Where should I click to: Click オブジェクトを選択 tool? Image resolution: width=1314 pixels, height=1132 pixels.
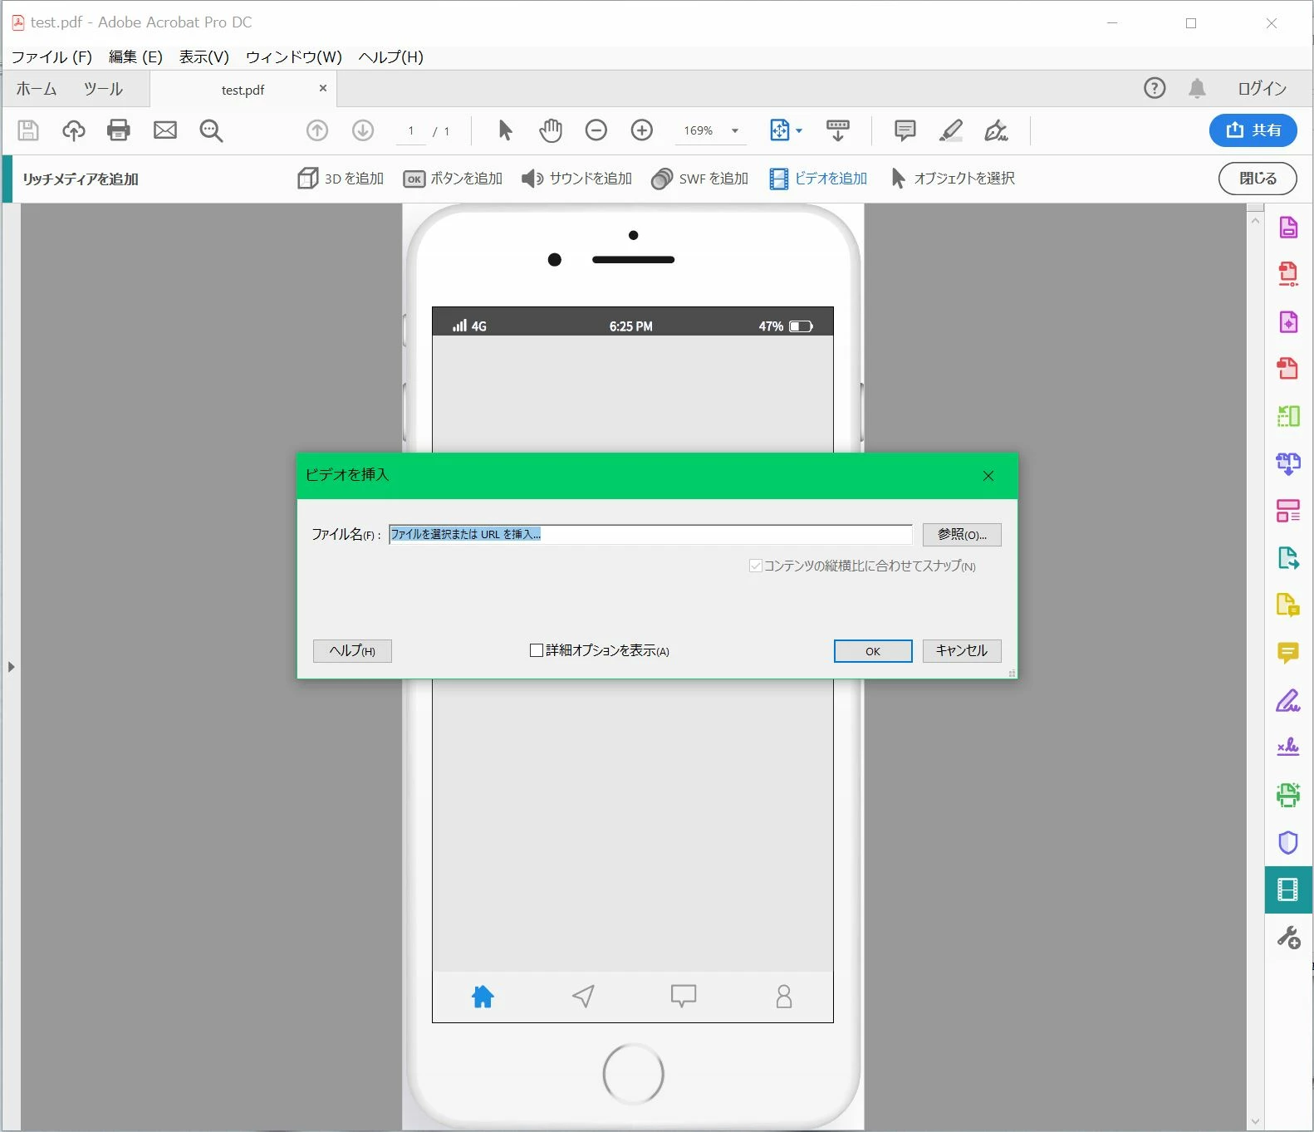(x=953, y=179)
